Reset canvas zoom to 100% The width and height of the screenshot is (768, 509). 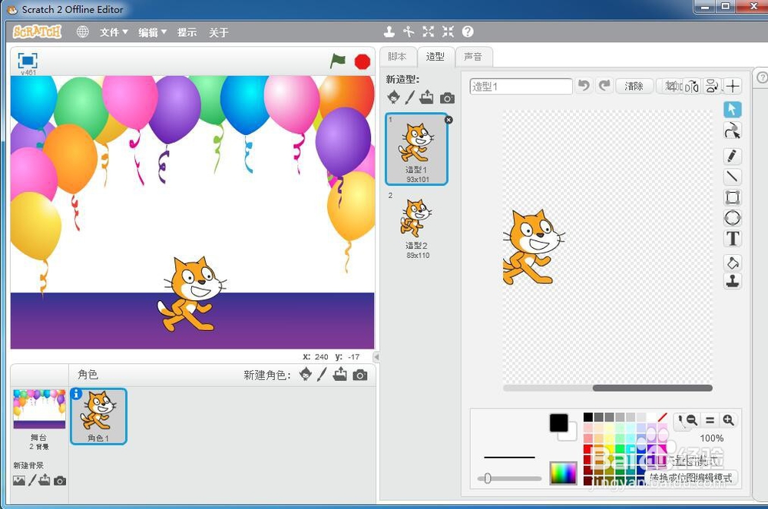coord(710,420)
